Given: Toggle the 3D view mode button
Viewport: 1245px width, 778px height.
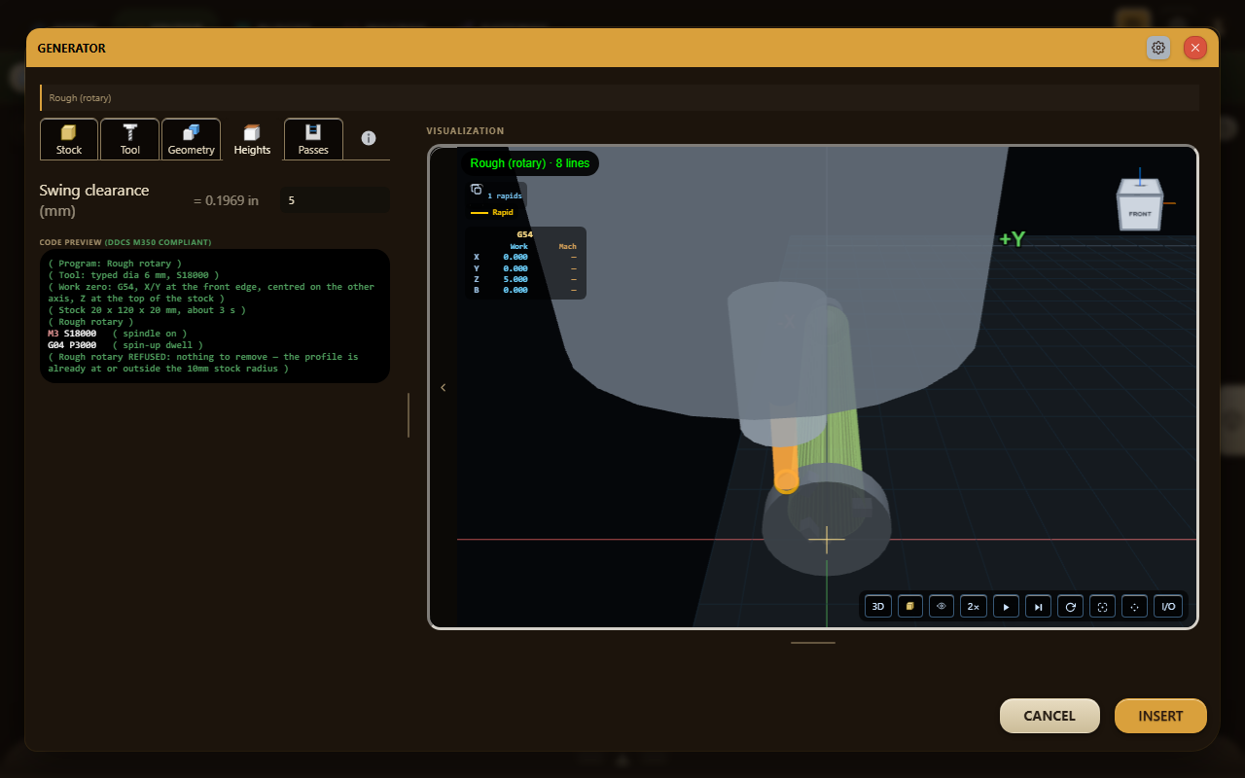Looking at the screenshot, I should click(x=878, y=606).
